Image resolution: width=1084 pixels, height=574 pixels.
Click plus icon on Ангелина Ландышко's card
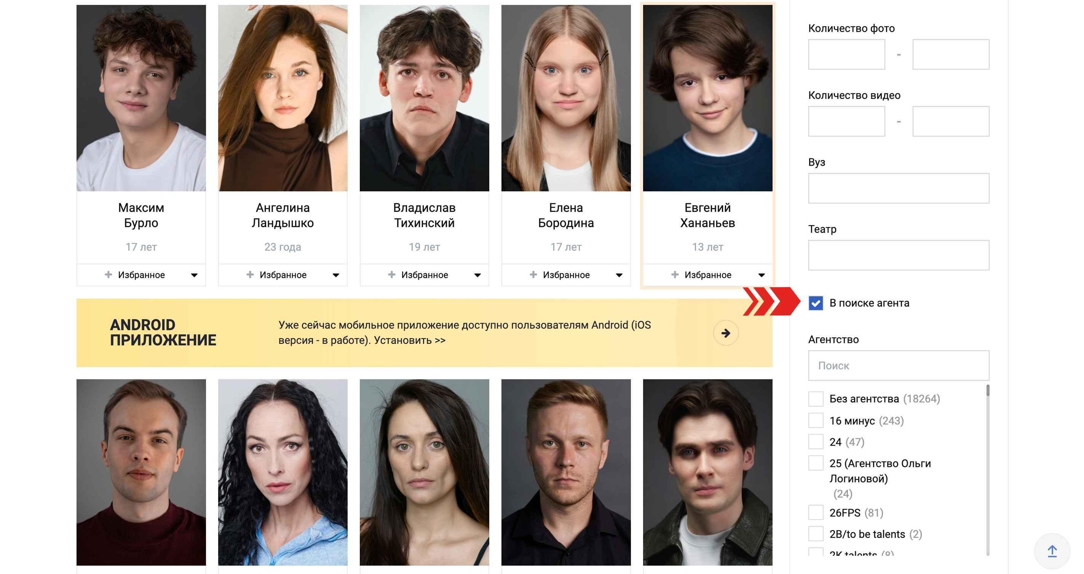[x=250, y=275]
